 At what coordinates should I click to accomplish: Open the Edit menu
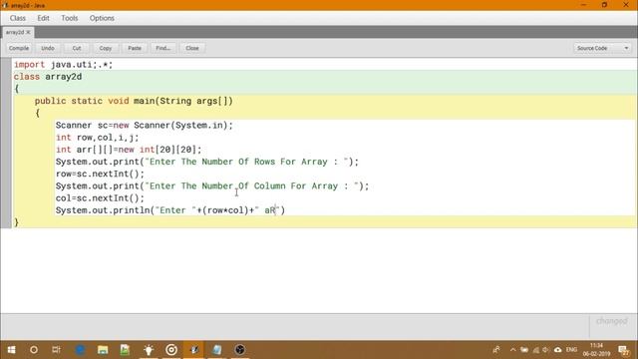click(43, 18)
